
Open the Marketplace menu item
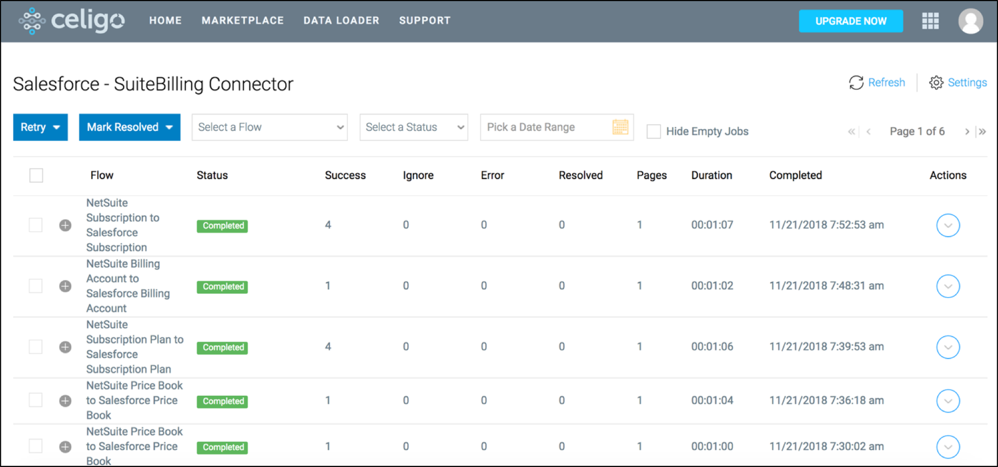point(243,21)
